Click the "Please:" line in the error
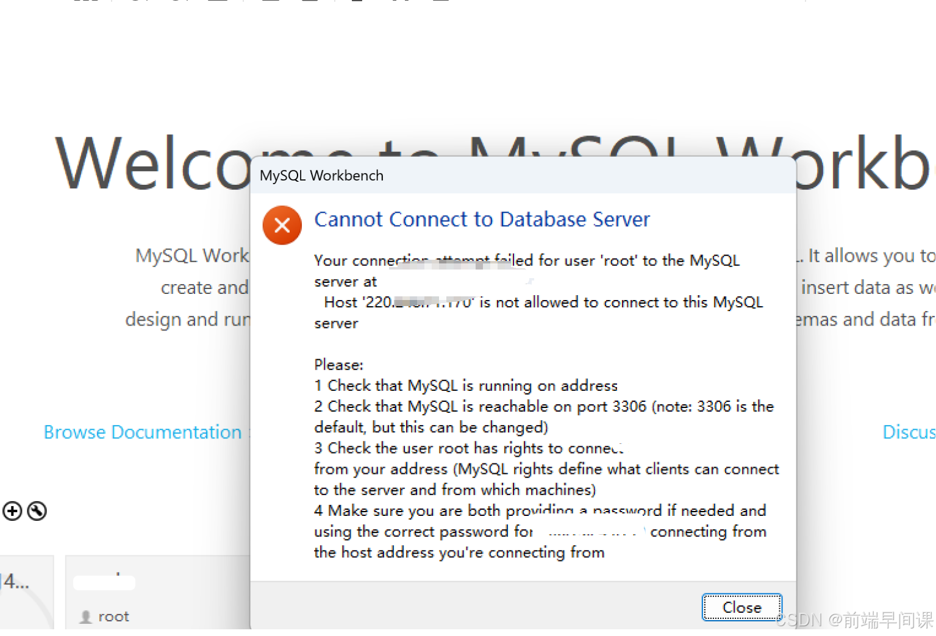936x636 pixels. click(338, 365)
